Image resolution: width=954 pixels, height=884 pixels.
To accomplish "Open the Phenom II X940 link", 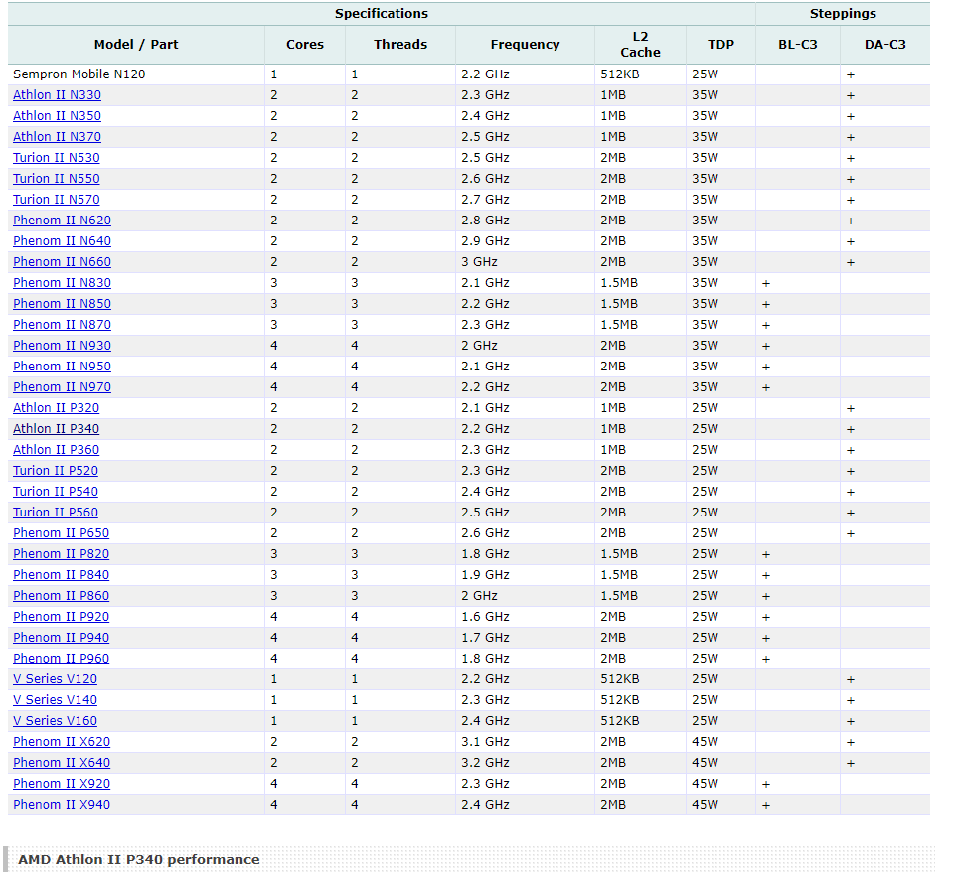I will tap(62, 805).
